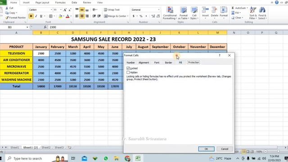Confirm Format Cells with OK

206,149
